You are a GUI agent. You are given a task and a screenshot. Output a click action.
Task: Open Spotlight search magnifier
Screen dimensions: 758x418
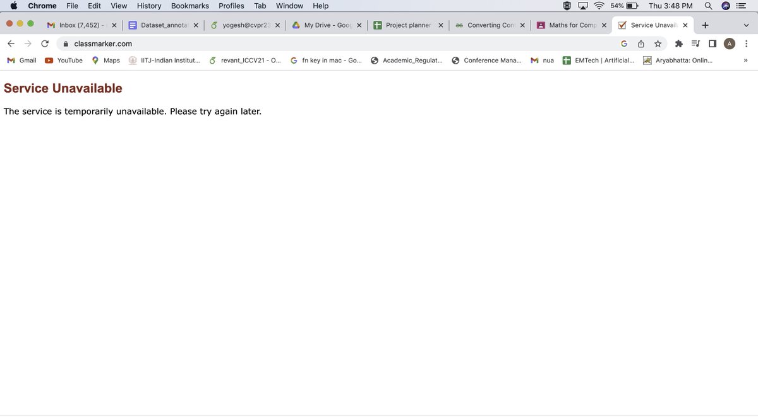(x=709, y=6)
